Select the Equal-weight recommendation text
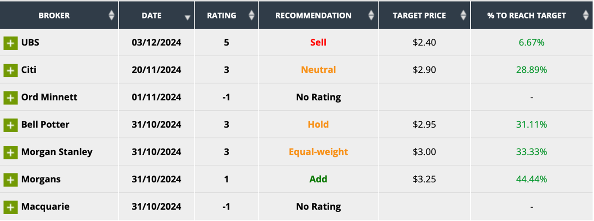 coord(318,152)
